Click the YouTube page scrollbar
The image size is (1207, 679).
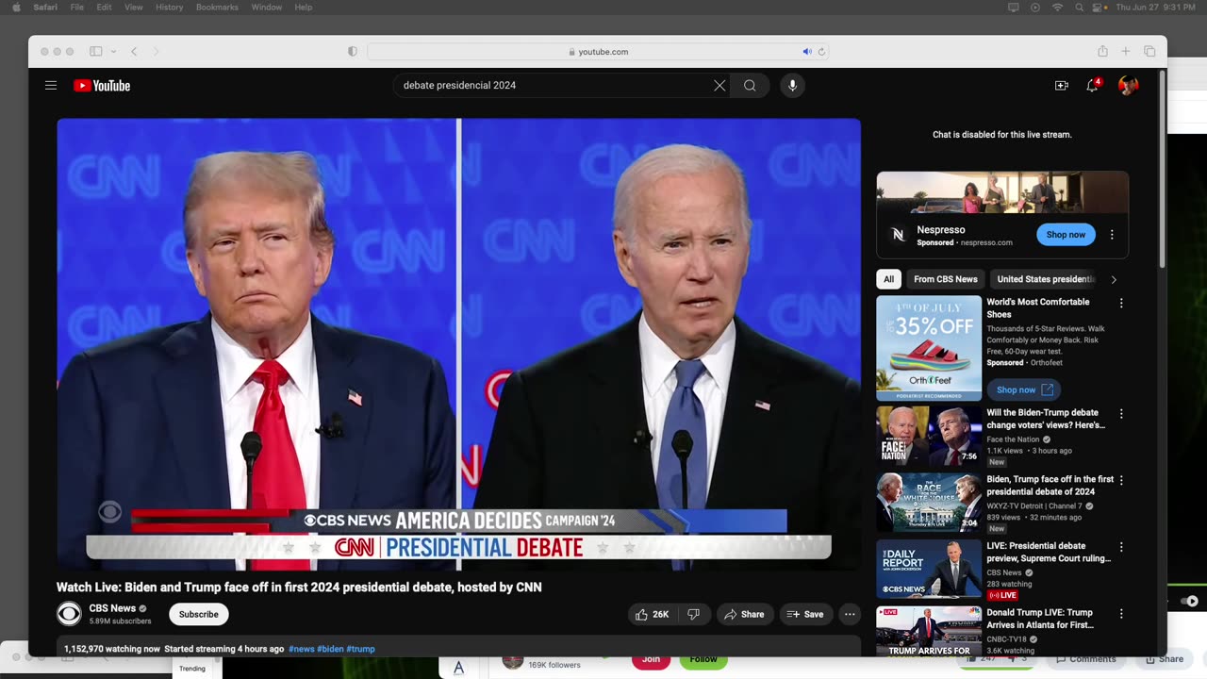click(x=1162, y=170)
